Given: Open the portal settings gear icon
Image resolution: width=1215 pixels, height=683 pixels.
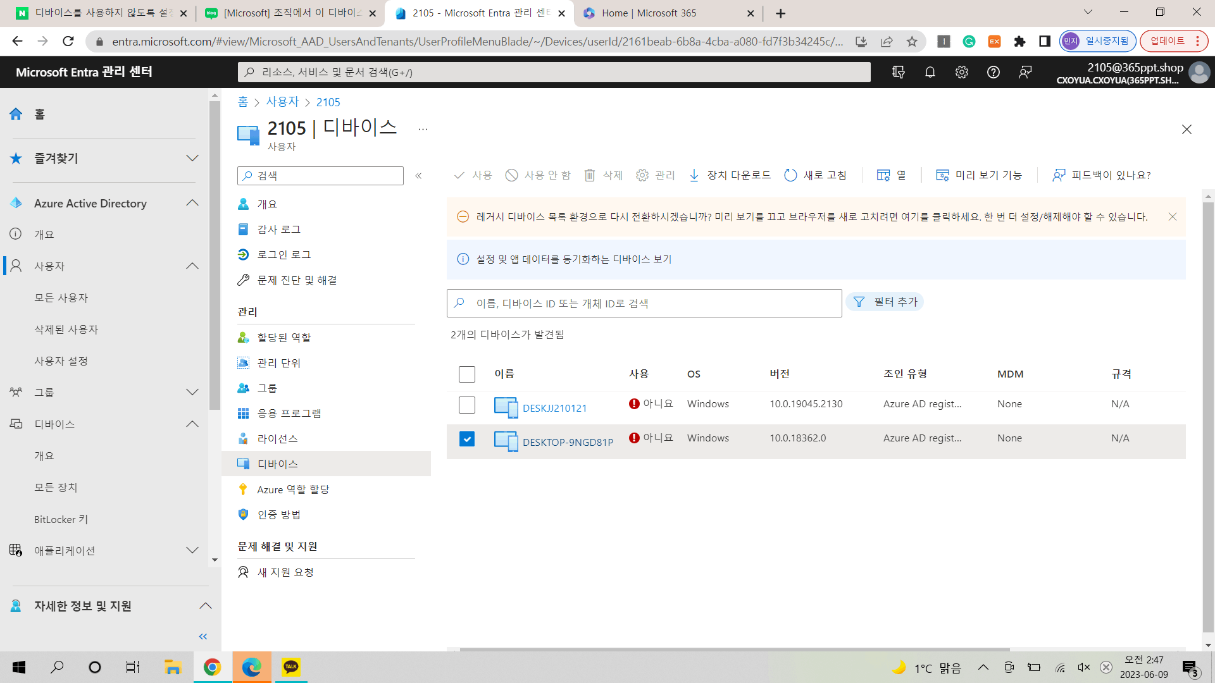Looking at the screenshot, I should click(961, 72).
